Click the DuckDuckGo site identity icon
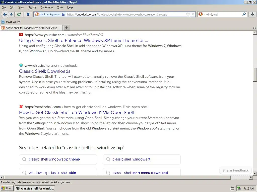This screenshot has width=257, height=192. (37, 14)
